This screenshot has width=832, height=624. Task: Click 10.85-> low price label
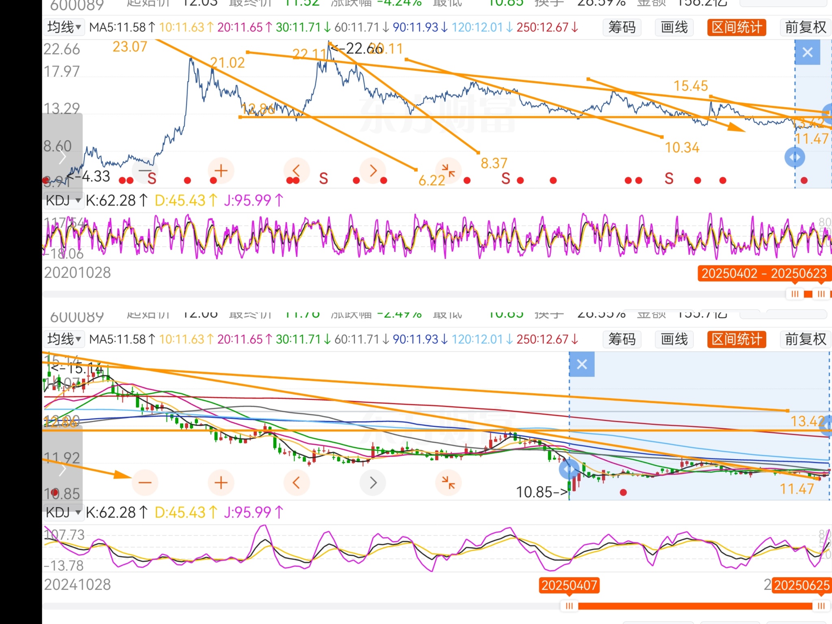point(542,492)
